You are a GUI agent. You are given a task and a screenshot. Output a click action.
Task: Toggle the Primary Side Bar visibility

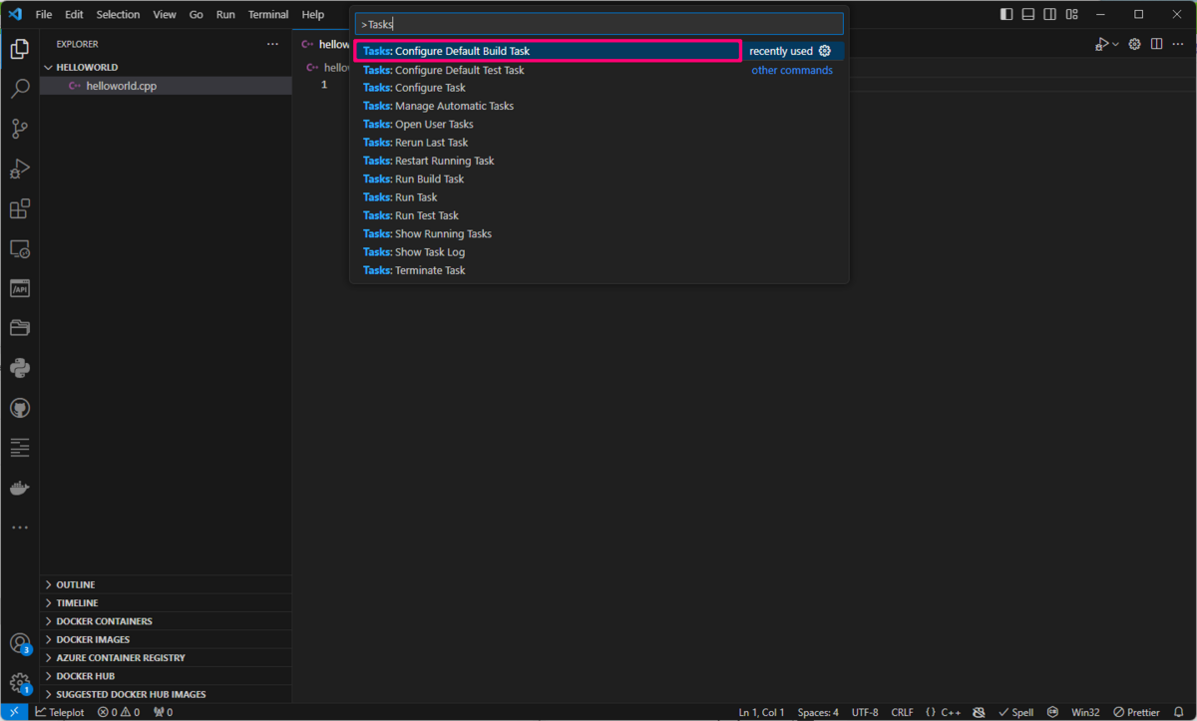(1006, 14)
